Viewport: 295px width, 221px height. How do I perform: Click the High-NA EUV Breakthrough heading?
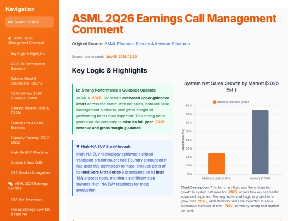(105, 146)
